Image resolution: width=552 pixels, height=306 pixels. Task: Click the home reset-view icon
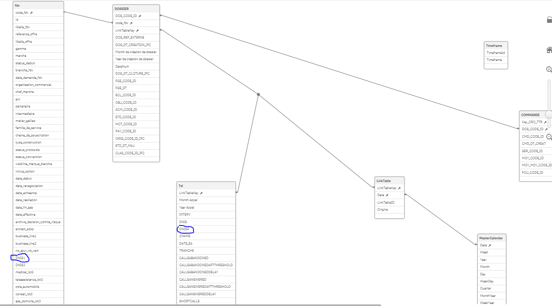coord(550,50)
